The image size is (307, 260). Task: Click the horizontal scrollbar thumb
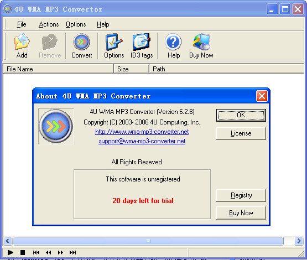(x=148, y=241)
